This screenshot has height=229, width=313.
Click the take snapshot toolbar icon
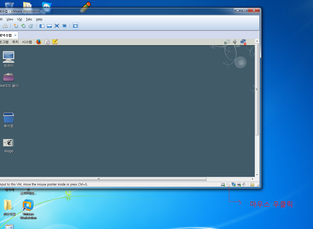click(16, 26)
